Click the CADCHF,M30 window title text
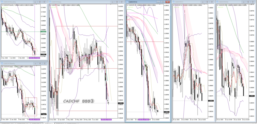This screenshot has height=124, width=257. pos(224,2)
